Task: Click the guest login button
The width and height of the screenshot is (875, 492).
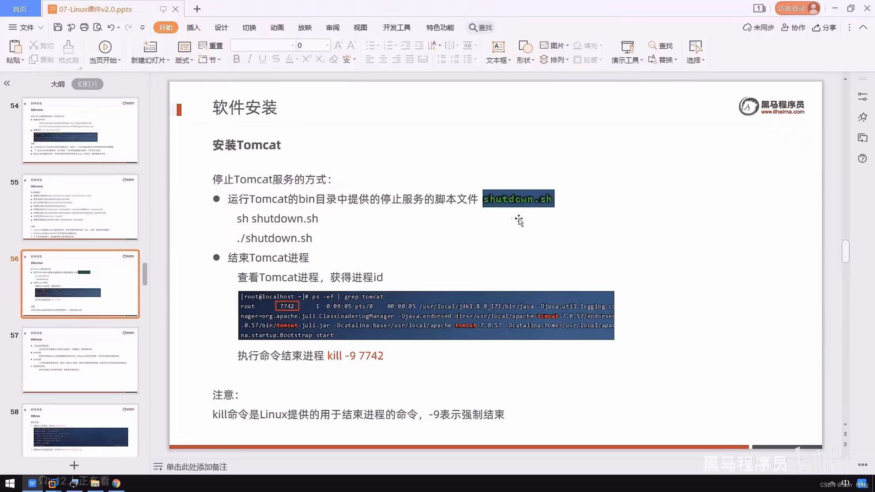Action: click(x=797, y=8)
